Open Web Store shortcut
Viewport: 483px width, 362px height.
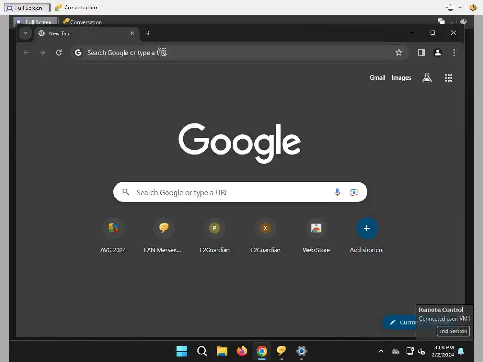coord(316,236)
